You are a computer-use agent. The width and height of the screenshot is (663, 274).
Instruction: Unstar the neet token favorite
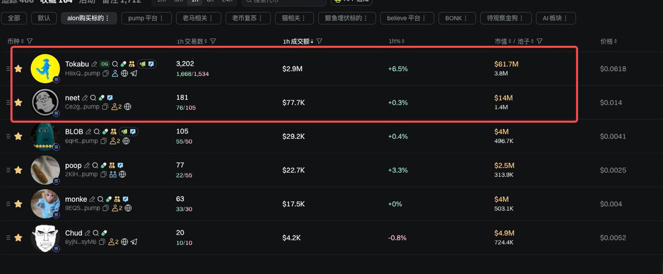(x=18, y=103)
